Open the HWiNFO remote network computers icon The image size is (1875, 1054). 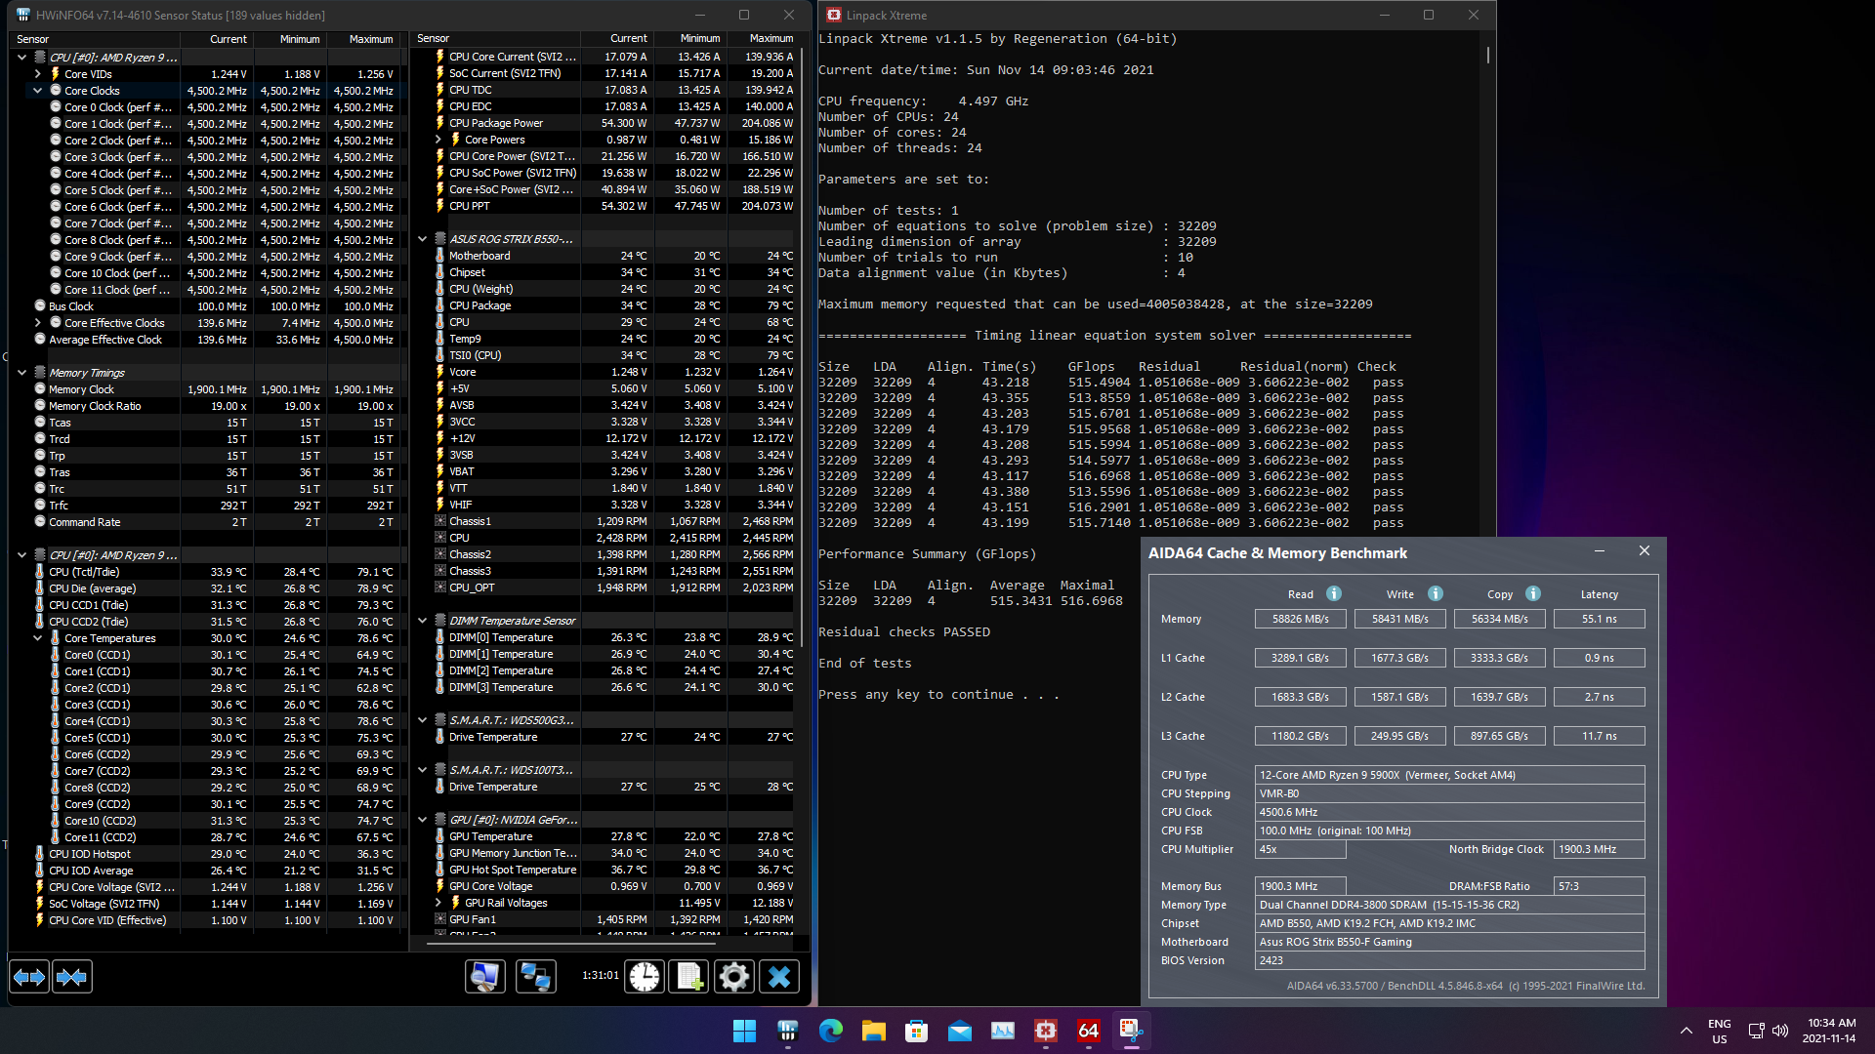(535, 977)
